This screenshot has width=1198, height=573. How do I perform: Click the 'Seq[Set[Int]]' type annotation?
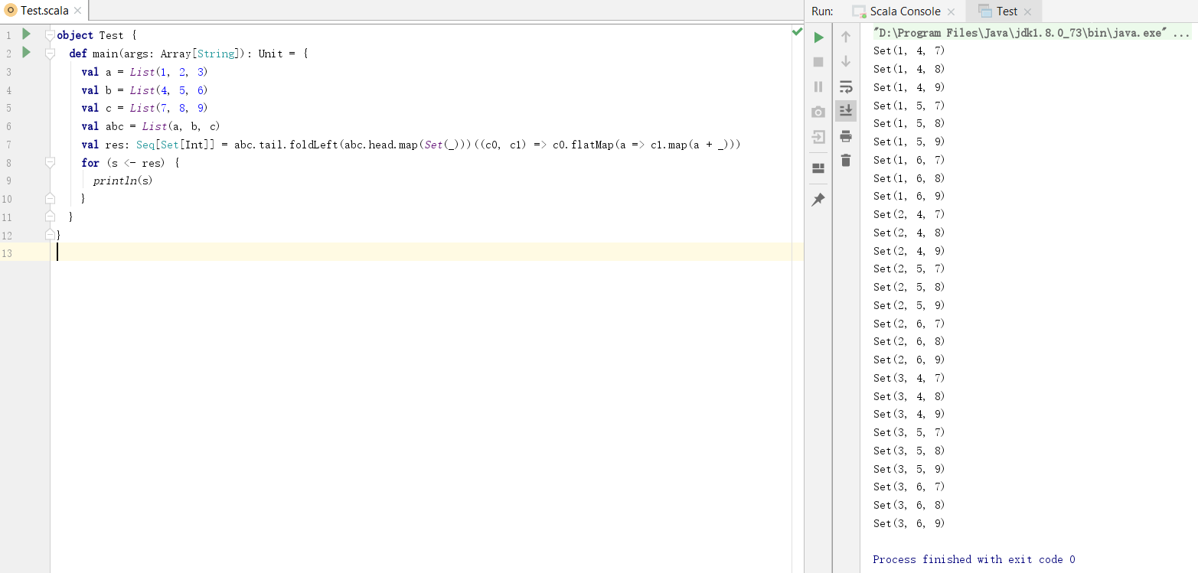pyautogui.click(x=176, y=145)
